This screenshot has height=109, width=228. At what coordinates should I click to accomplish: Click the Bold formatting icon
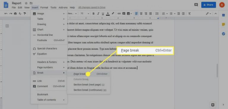tap(94, 14)
